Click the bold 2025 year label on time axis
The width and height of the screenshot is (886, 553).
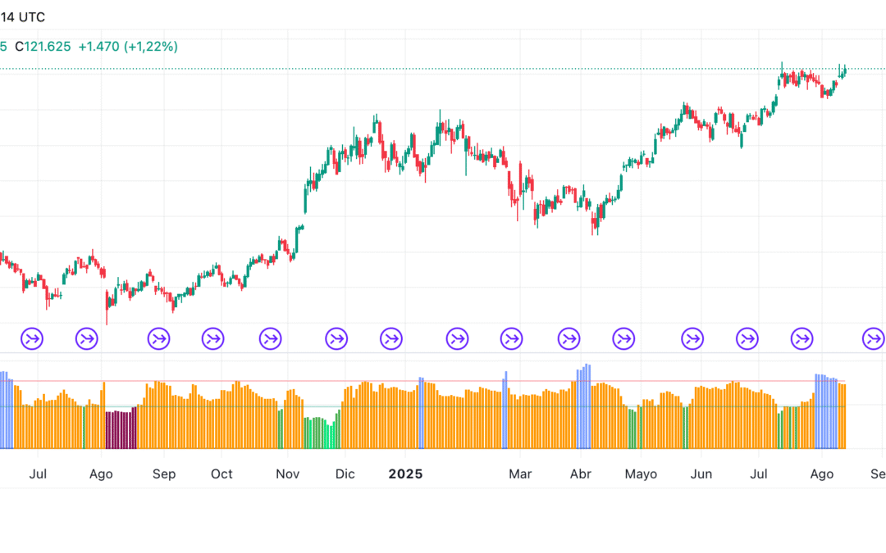pos(405,474)
